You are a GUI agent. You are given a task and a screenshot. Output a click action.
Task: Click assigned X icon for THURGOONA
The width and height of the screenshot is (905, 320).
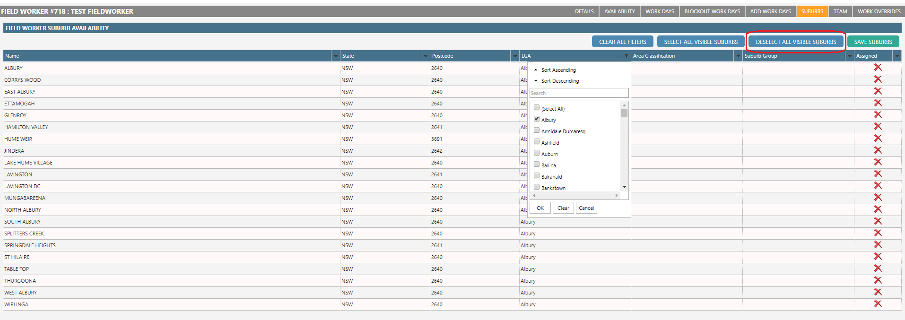[x=878, y=280]
